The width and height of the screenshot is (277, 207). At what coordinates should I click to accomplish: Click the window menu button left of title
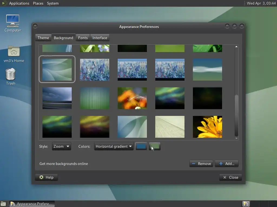35,26
